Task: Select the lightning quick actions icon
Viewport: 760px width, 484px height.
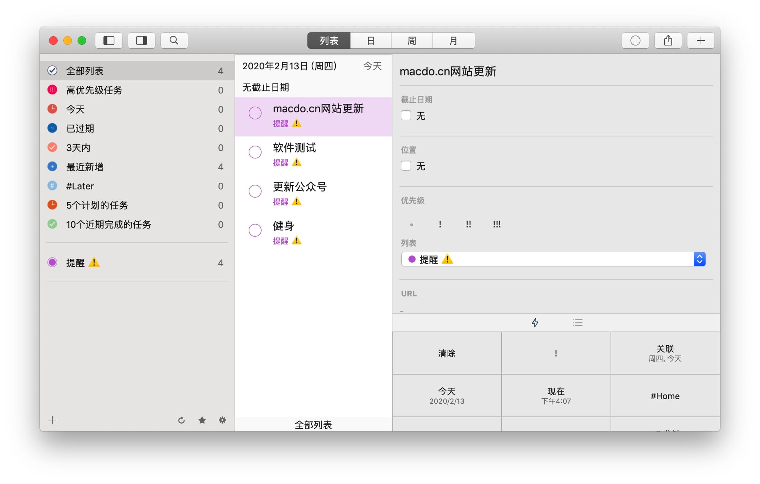Action: [535, 323]
